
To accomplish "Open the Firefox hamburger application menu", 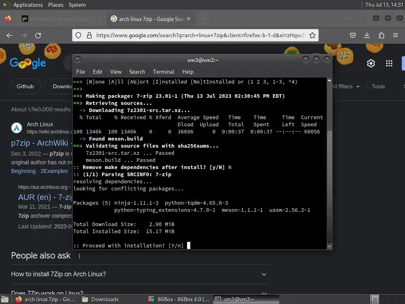I will pyautogui.click(x=396, y=35).
